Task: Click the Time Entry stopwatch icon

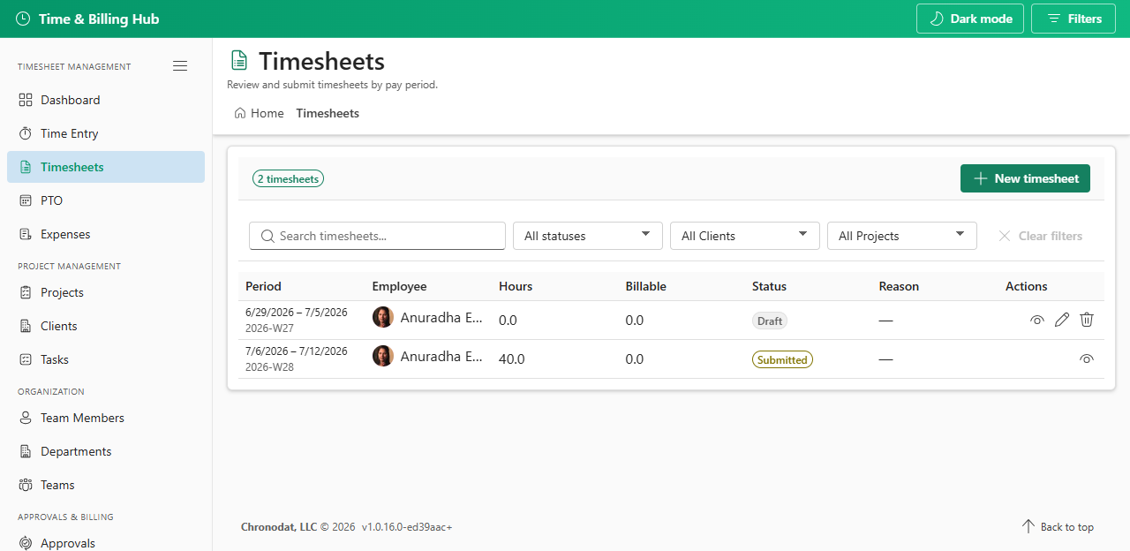Action: point(26,133)
